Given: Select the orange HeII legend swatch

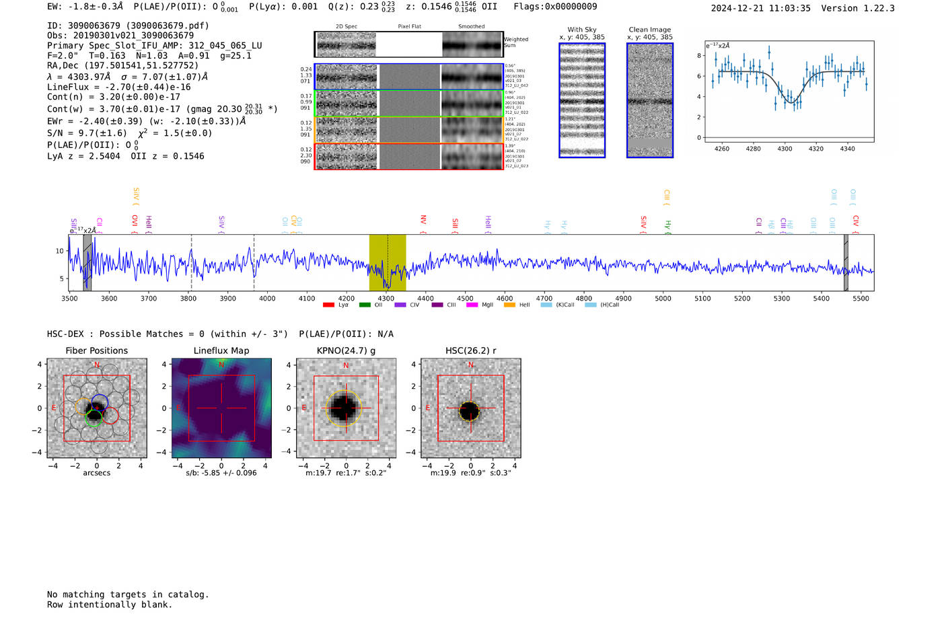Looking at the screenshot, I should [509, 305].
